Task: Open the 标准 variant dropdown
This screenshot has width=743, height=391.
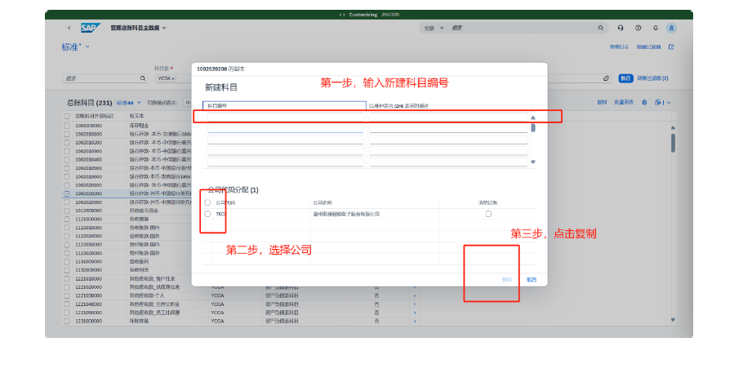Action: point(87,47)
